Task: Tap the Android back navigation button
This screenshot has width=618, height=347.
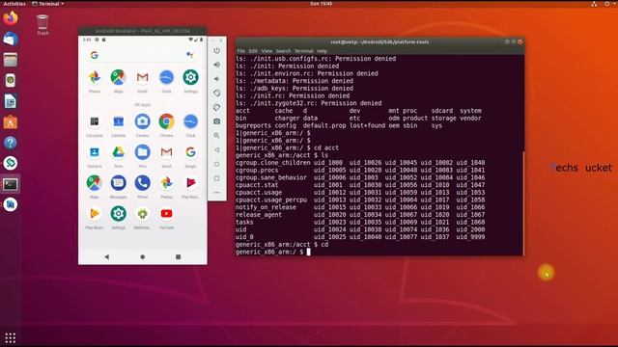Action: point(107,257)
